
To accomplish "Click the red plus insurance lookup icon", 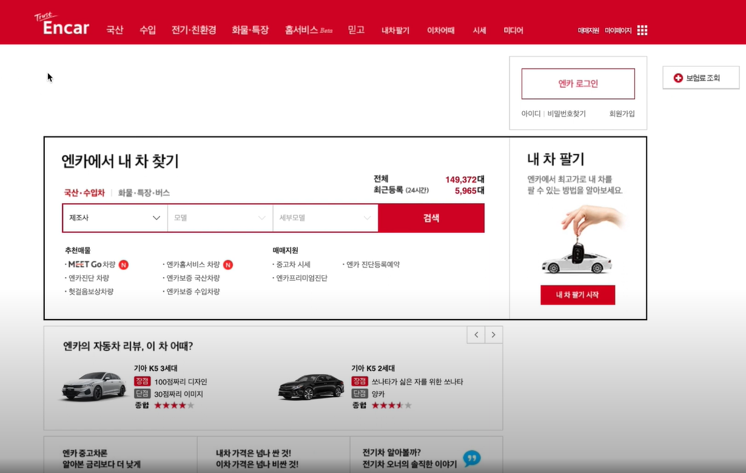I will [x=678, y=78].
